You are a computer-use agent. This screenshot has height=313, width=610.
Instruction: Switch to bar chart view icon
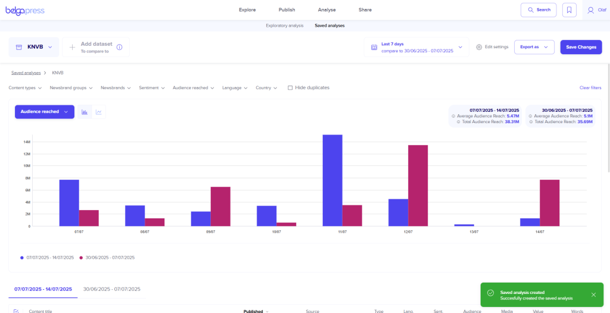coord(85,112)
